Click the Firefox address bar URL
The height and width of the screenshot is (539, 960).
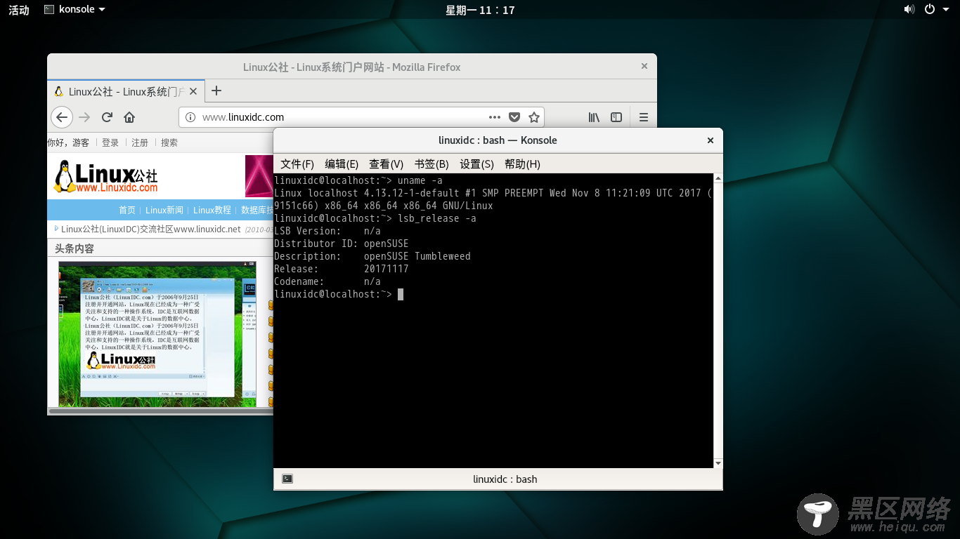[243, 117]
